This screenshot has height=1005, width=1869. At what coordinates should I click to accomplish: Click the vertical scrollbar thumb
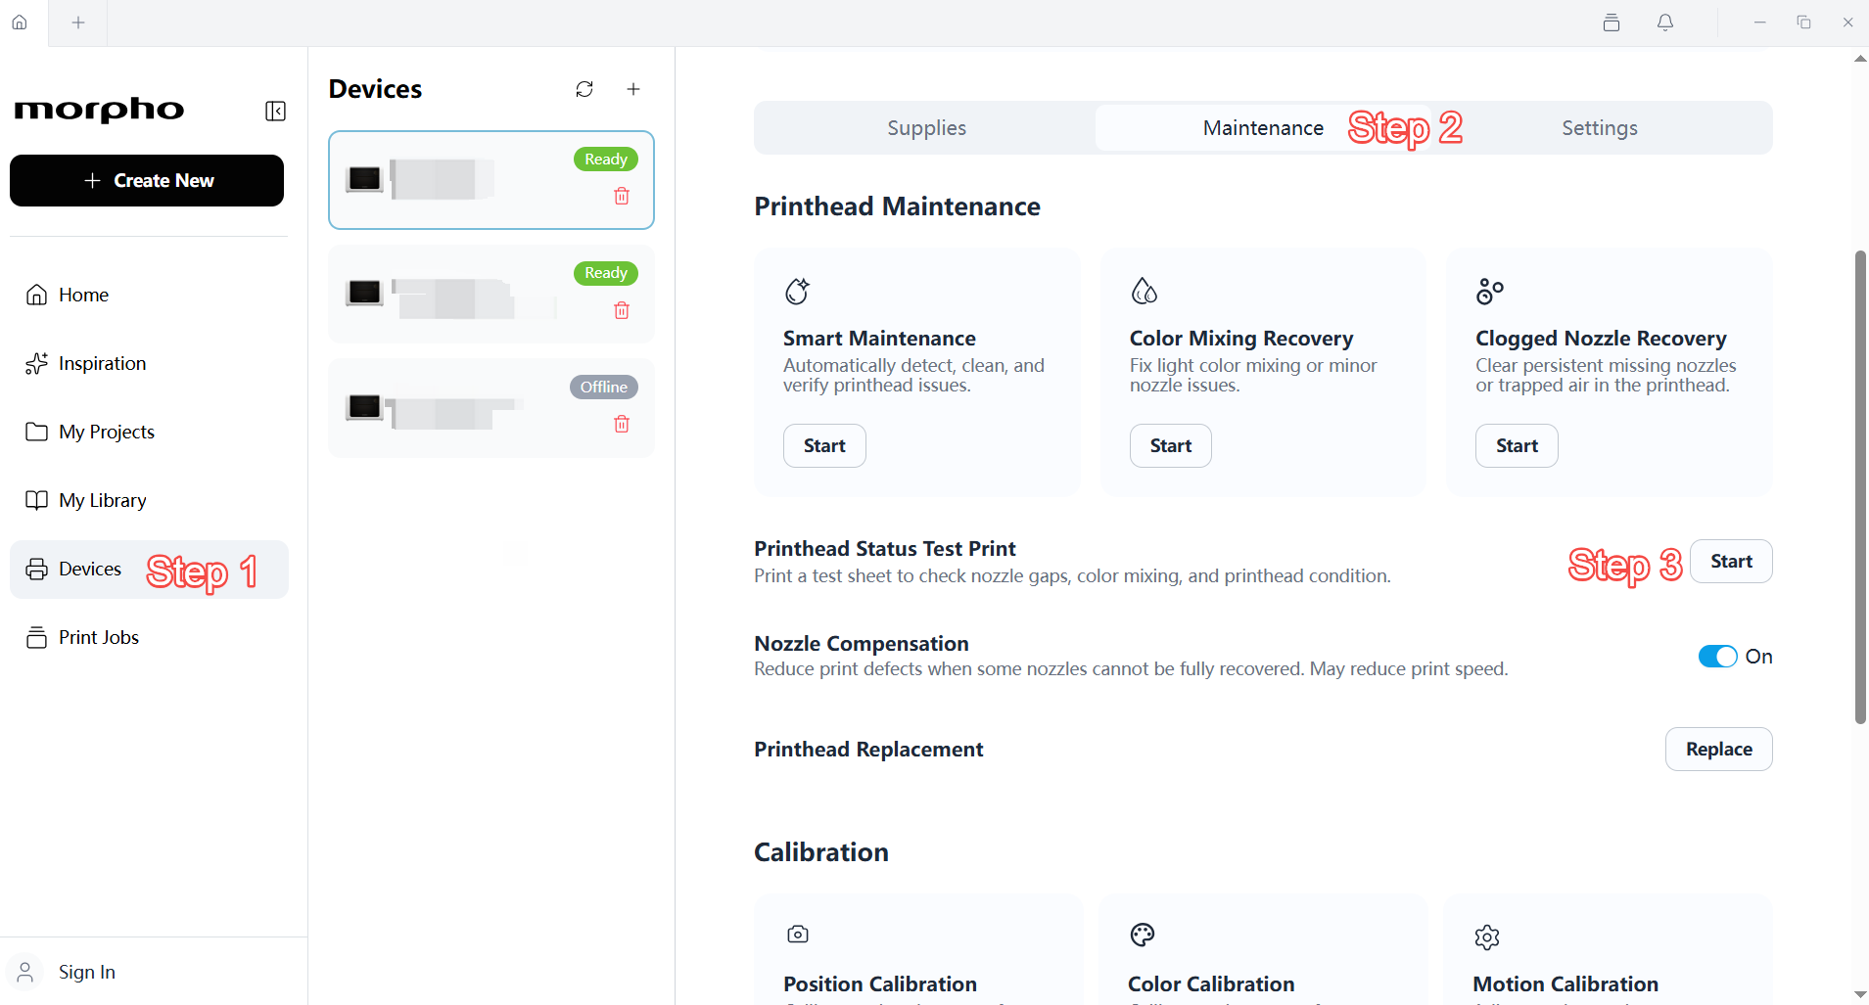point(1860,487)
